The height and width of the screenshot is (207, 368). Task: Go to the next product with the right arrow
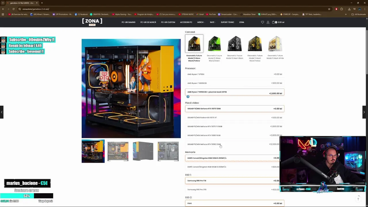pos(364,112)
